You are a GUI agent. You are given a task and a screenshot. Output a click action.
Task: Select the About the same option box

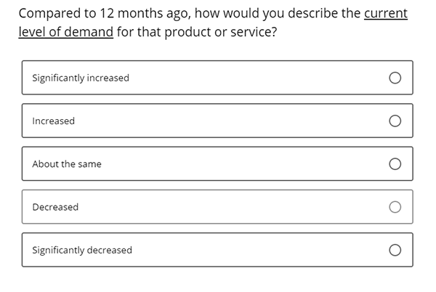217,163
